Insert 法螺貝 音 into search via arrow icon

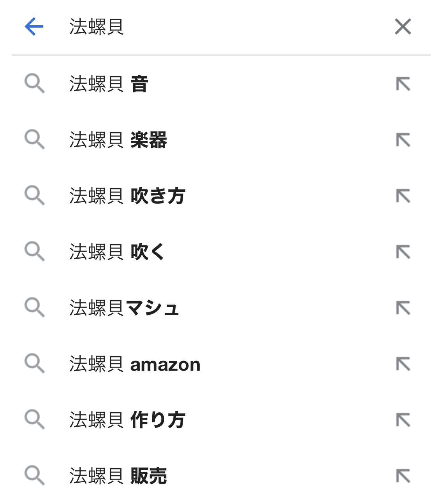point(403,84)
